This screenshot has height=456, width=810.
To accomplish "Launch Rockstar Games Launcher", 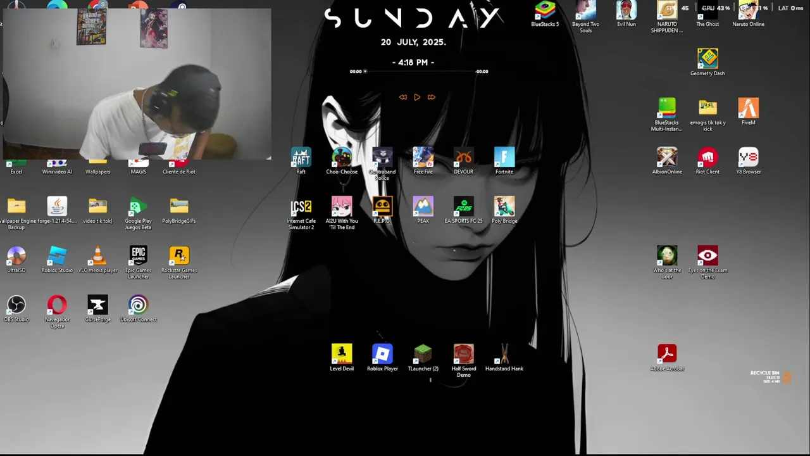I will point(179,260).
